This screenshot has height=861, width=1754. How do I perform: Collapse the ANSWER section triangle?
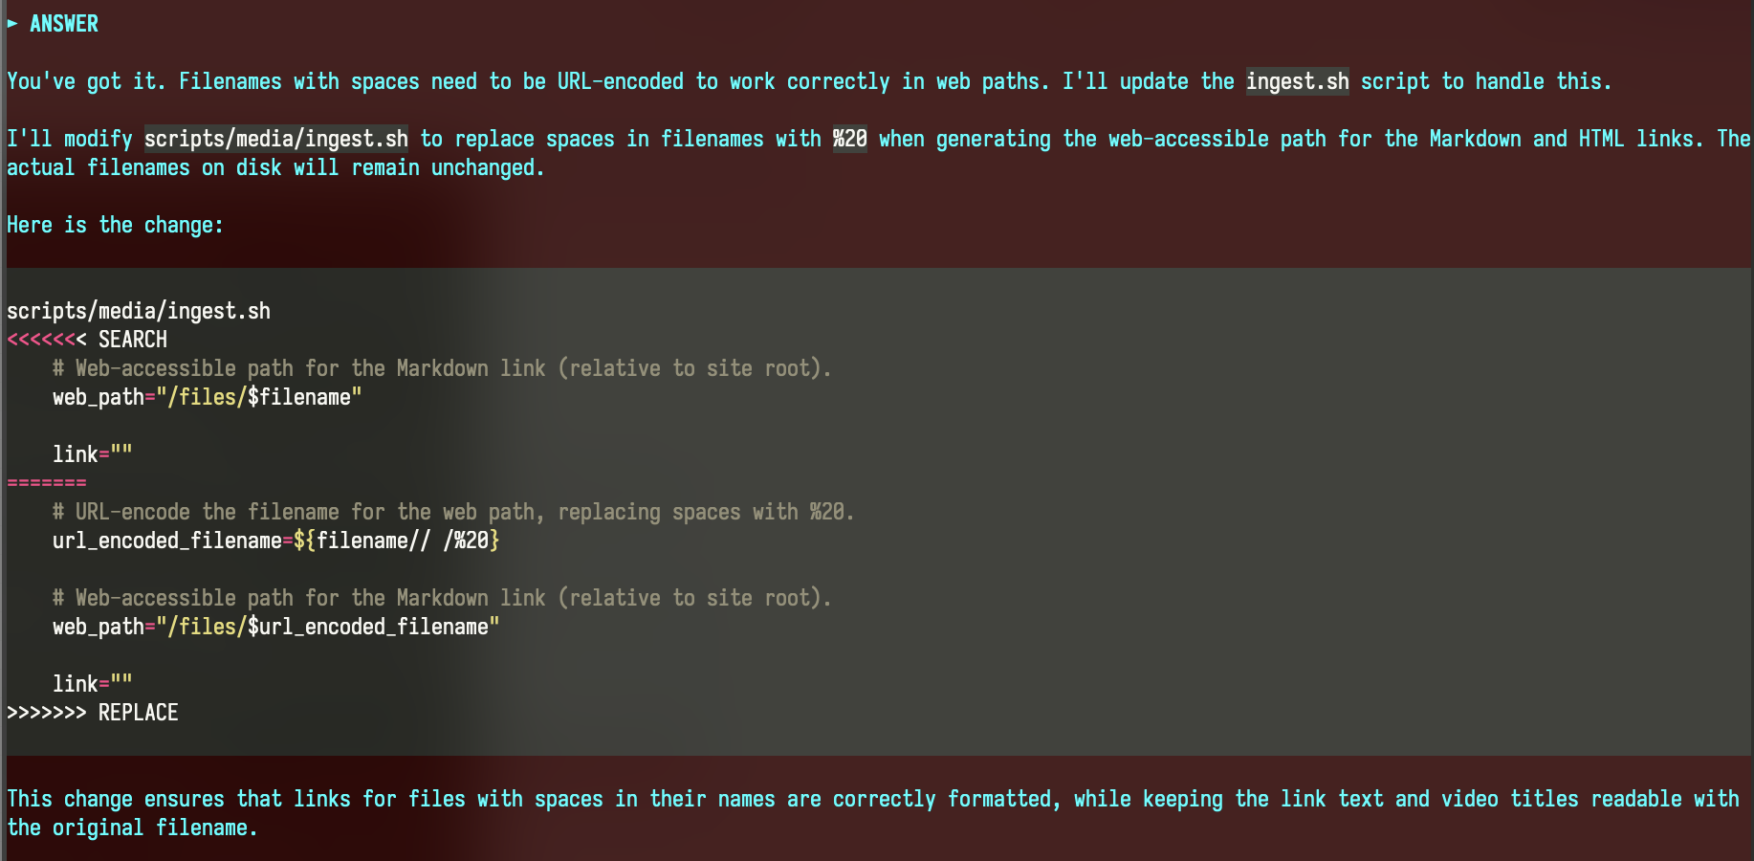tap(11, 24)
